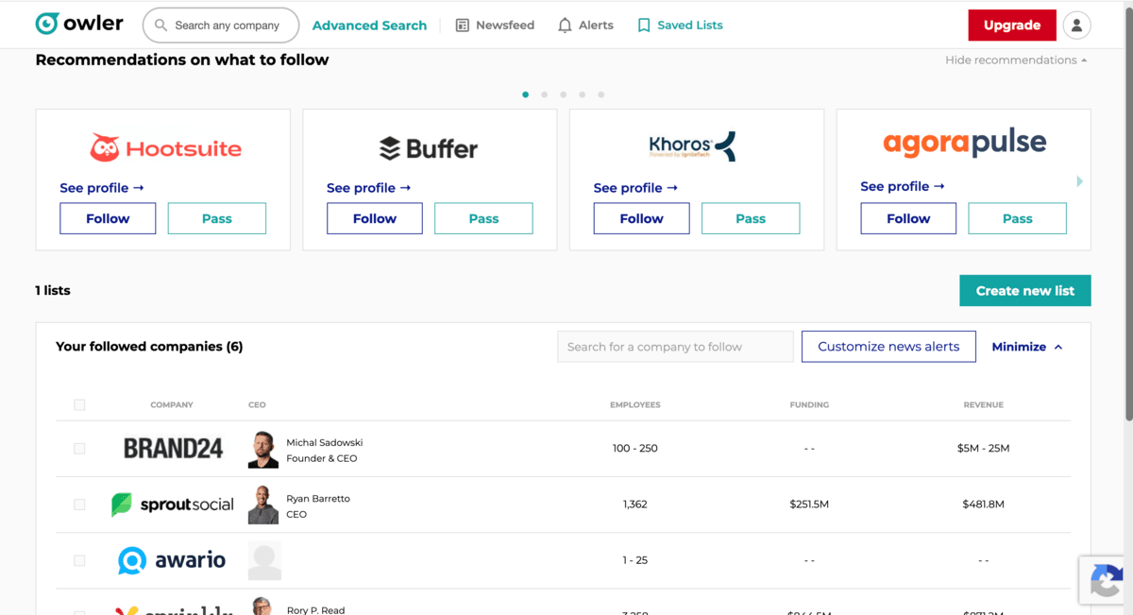Follow Agorapulse
This screenshot has height=615, width=1133.
pos(908,218)
